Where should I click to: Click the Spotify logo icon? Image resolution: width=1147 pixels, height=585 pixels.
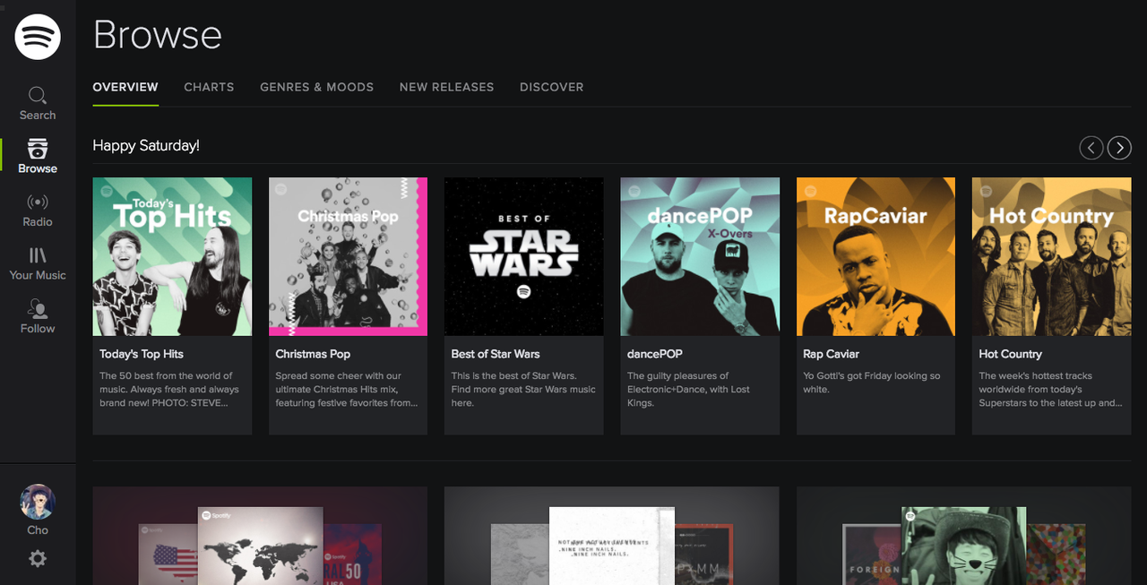[x=38, y=37]
